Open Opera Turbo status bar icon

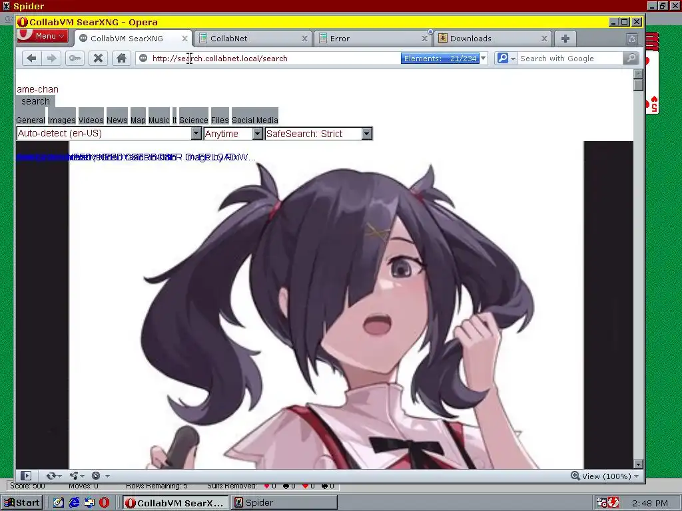(x=97, y=476)
